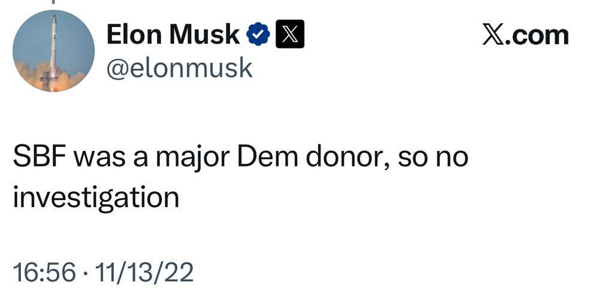
Task: Open the @elonmusk handle link
Action: (179, 68)
